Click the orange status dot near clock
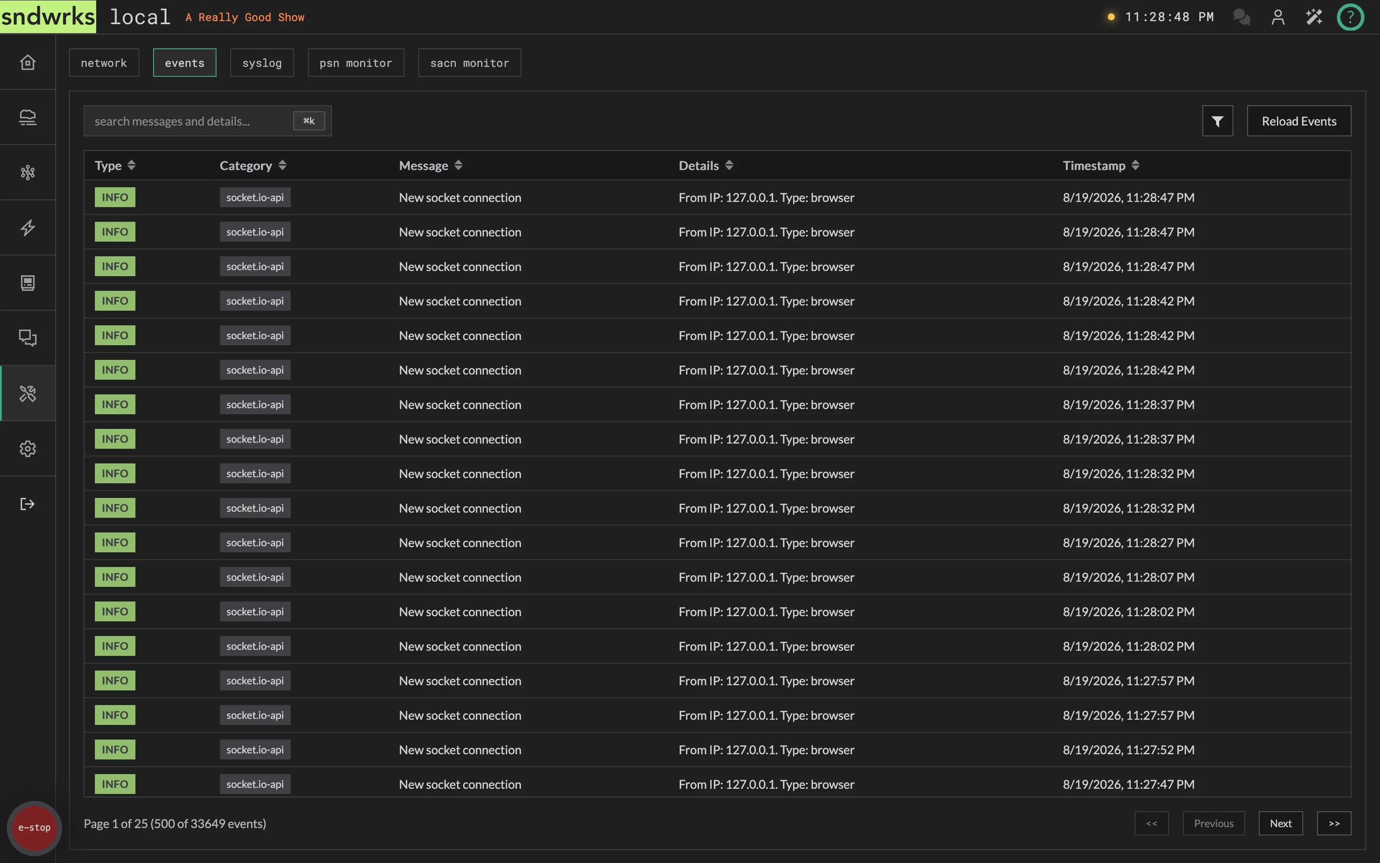The image size is (1380, 863). click(1111, 17)
